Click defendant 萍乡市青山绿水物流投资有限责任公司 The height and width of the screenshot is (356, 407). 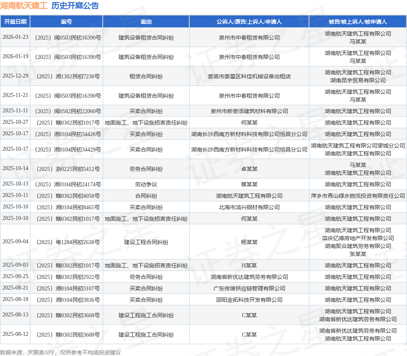358,196
